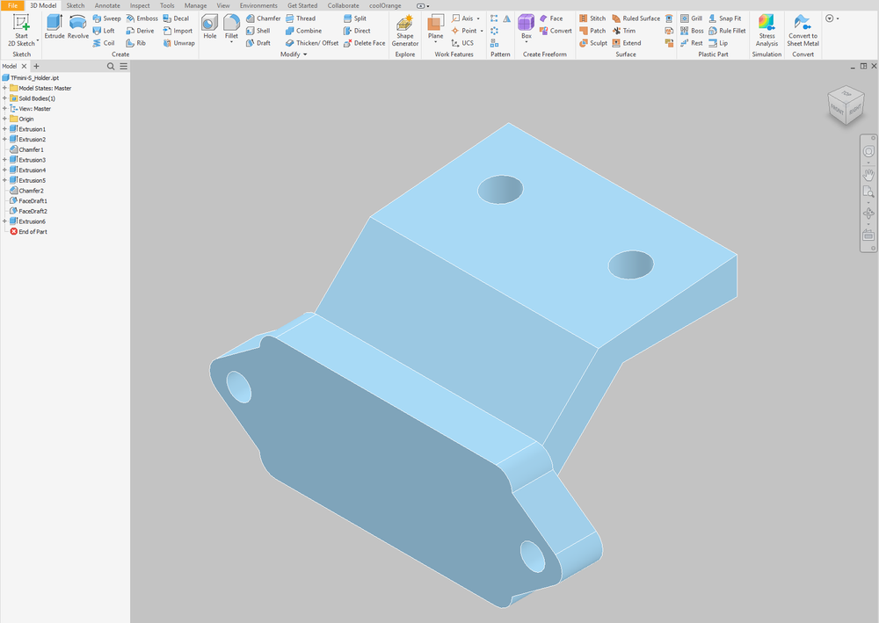Screen dimensions: 879x623
Task: Open the browser panel options menu
Action: [x=123, y=66]
